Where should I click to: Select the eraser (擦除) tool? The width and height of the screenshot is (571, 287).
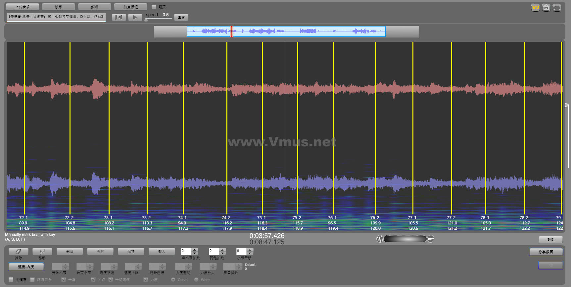coord(19,252)
